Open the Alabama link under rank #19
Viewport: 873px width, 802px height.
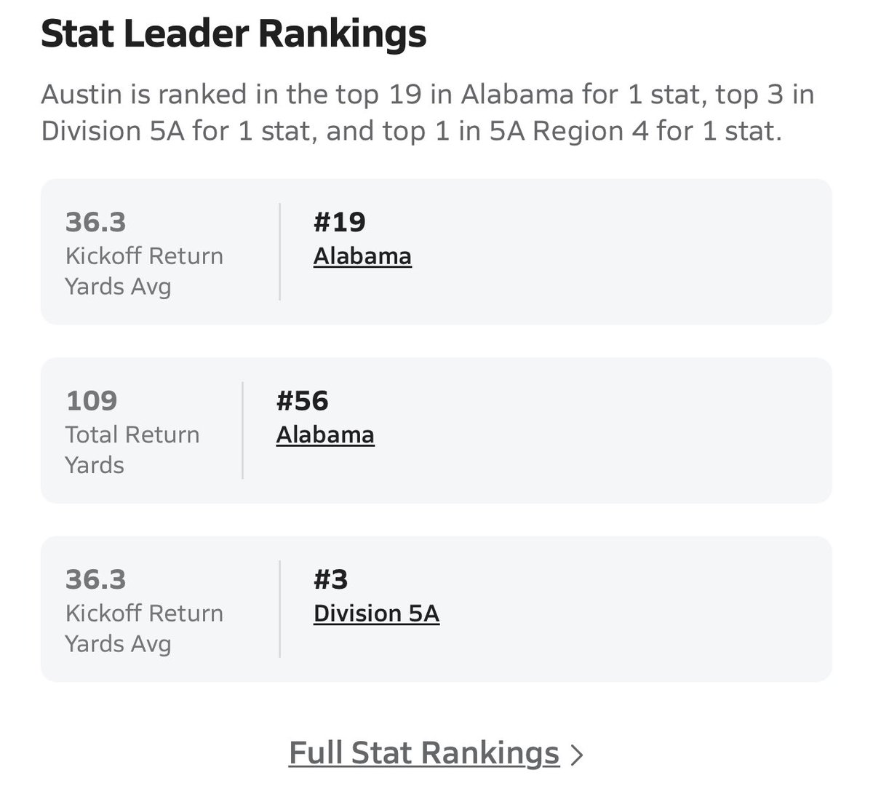pos(362,256)
